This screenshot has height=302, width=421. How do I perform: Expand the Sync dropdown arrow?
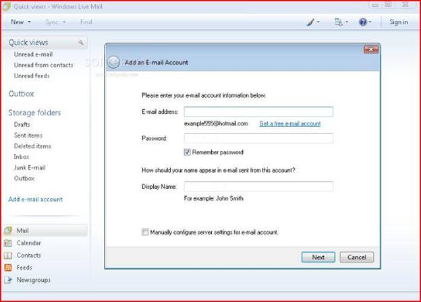point(64,22)
